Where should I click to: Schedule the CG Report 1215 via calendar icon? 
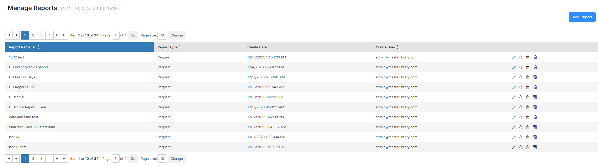pos(535,87)
